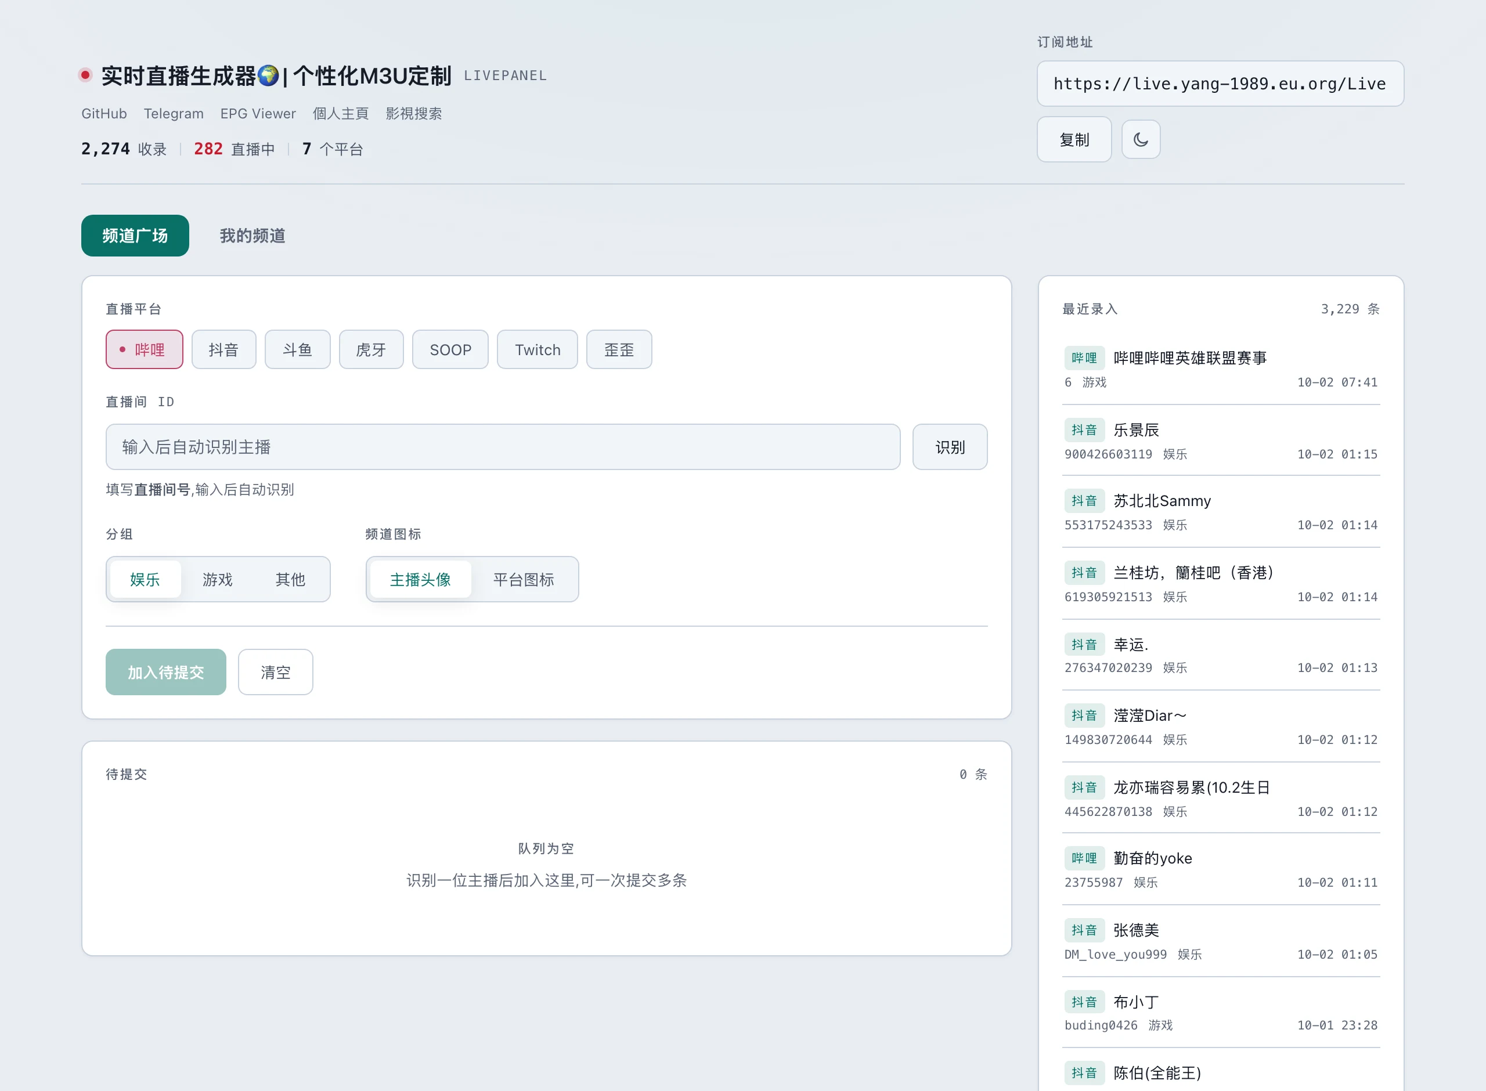Set channel icon to 主播头像
The image size is (1486, 1091).
[x=420, y=579]
